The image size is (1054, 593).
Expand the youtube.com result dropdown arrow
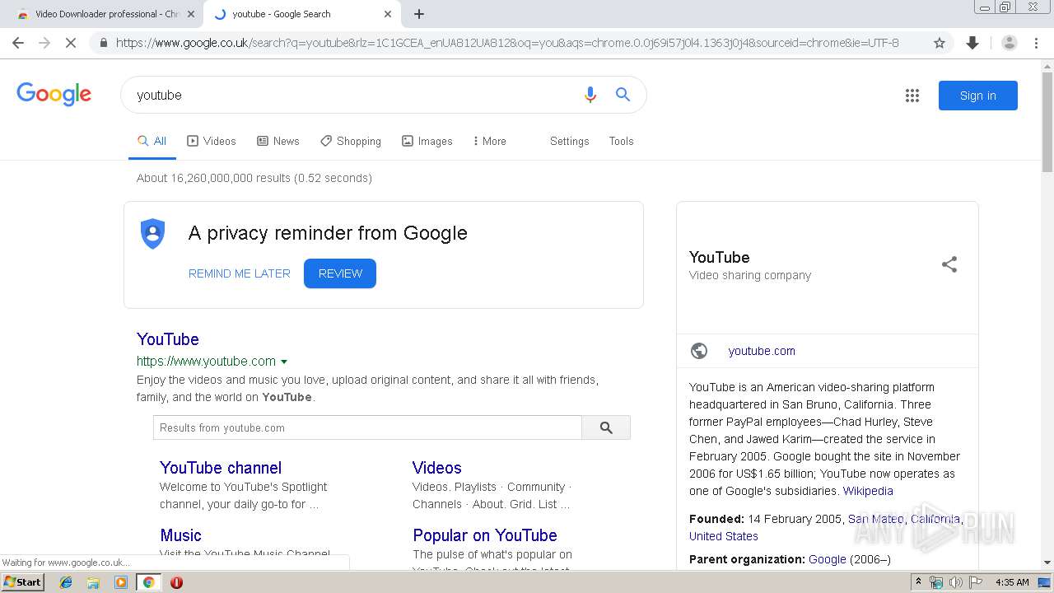click(x=284, y=362)
